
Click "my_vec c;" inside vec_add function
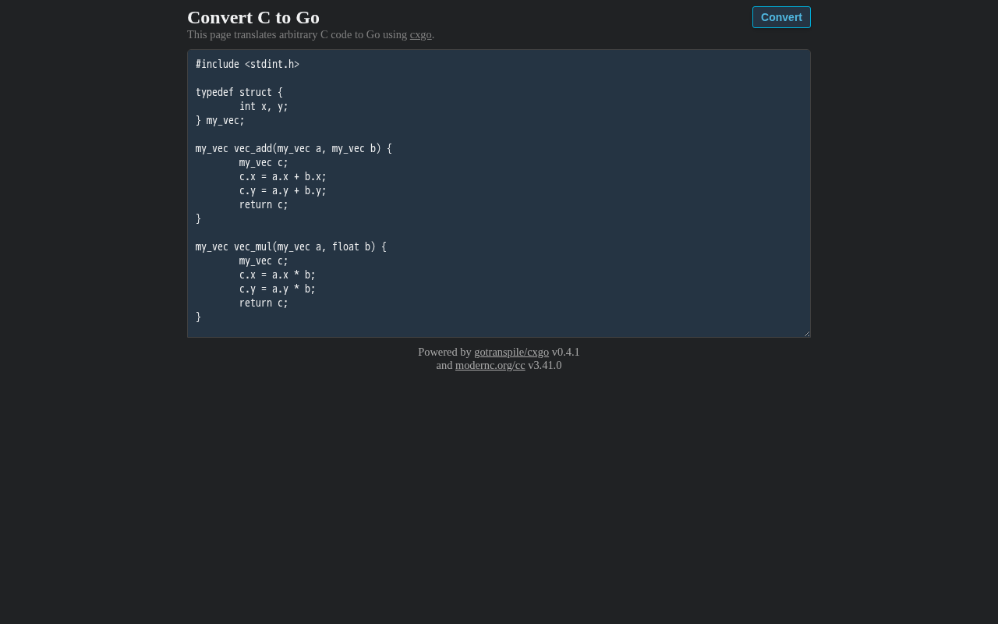[264, 162]
